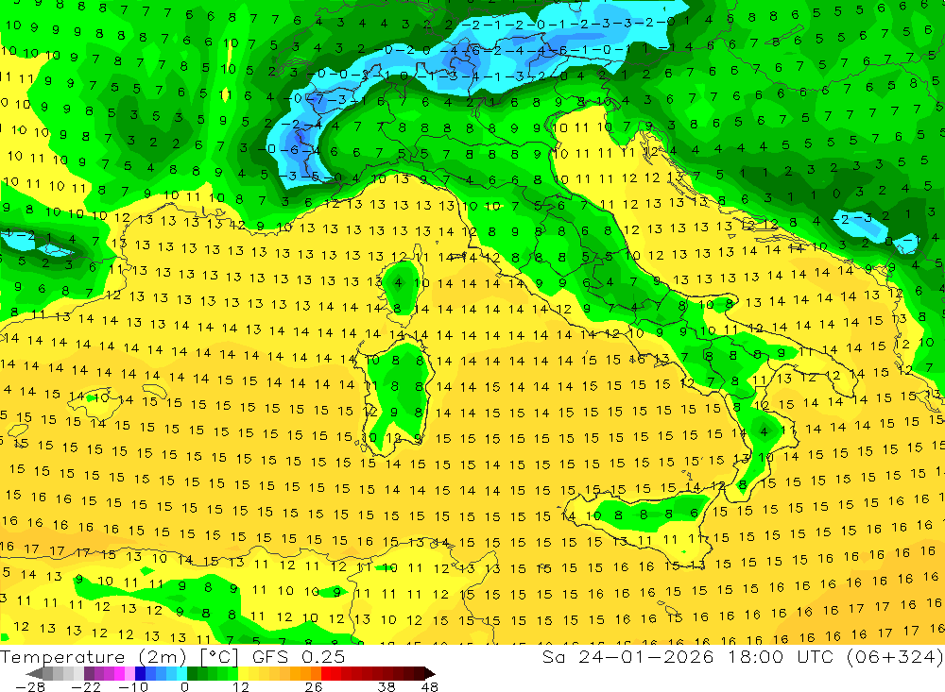The height and width of the screenshot is (692, 945).
Task: Click the '48' legend value
Action: [430, 686]
